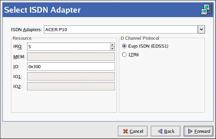The height and width of the screenshot is (139, 216).
Task: Decrease the IRQ value with down arrow
Action: point(112,48)
